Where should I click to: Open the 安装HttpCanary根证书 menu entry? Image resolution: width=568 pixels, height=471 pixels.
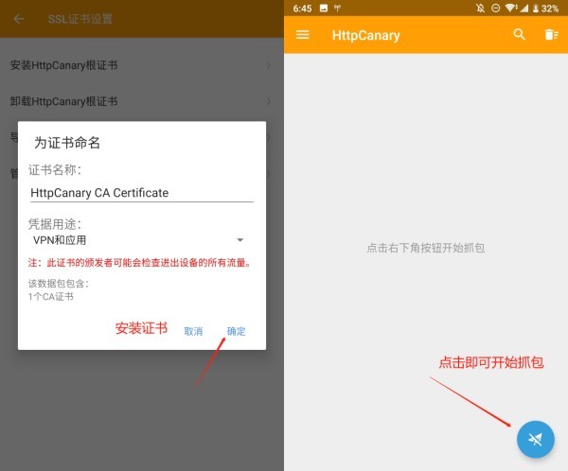pyautogui.click(x=76, y=65)
